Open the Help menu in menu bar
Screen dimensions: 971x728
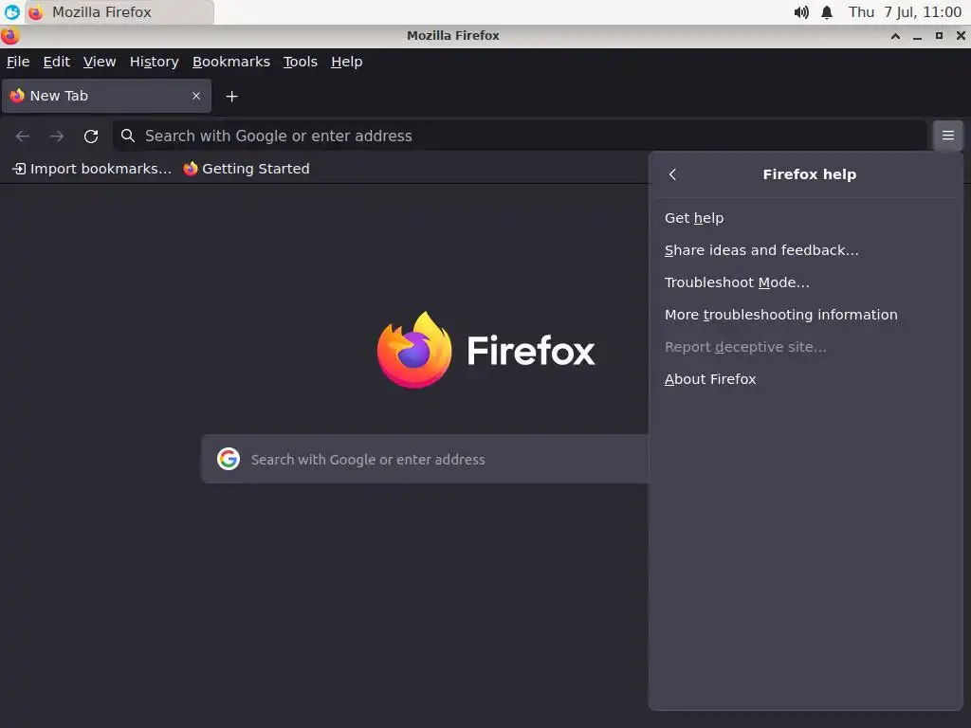point(347,62)
